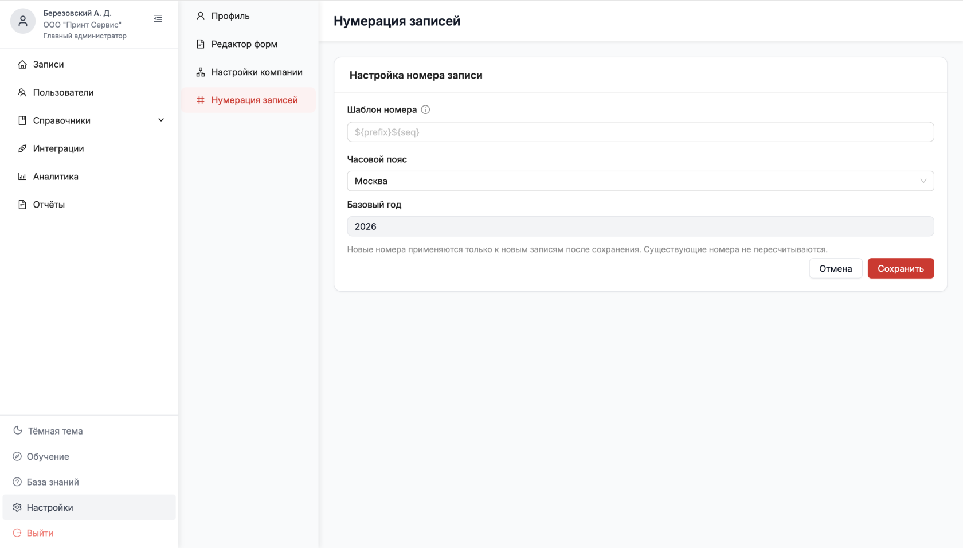Focus the Шаблон номера input field
The width and height of the screenshot is (963, 548).
[640, 132]
